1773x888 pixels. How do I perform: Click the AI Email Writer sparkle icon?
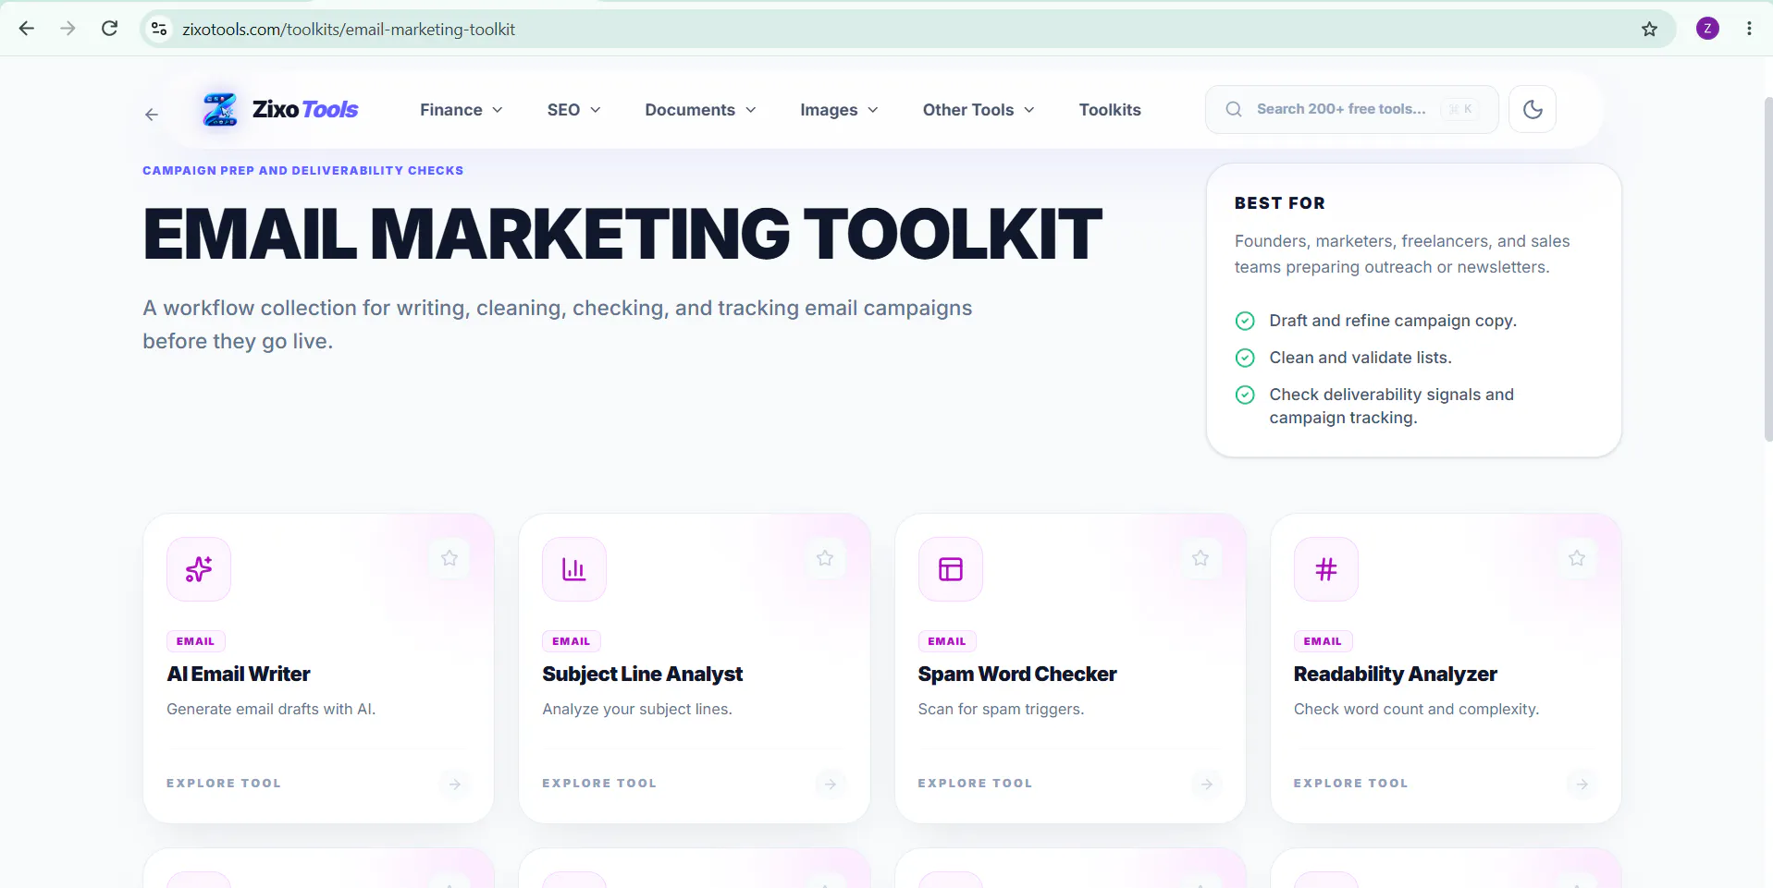(x=199, y=569)
